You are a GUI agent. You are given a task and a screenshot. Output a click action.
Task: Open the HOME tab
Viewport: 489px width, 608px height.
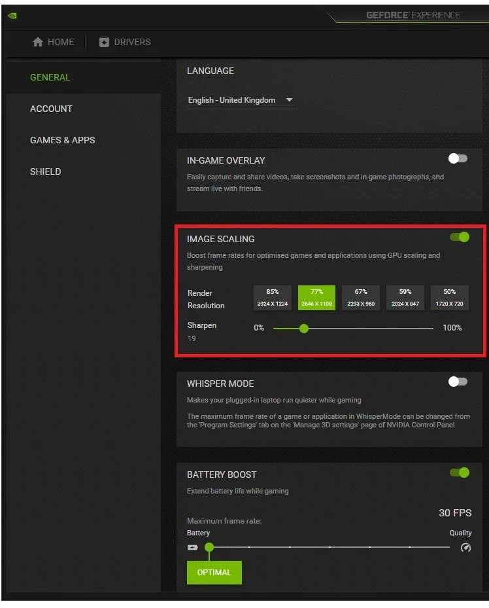[54, 42]
